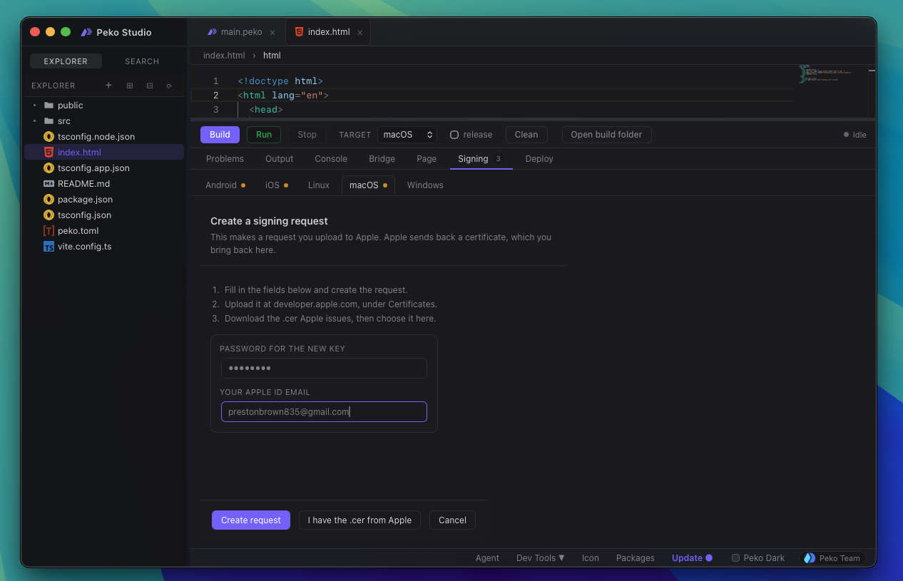Click the Stop button
The width and height of the screenshot is (903, 581).
[x=307, y=135]
